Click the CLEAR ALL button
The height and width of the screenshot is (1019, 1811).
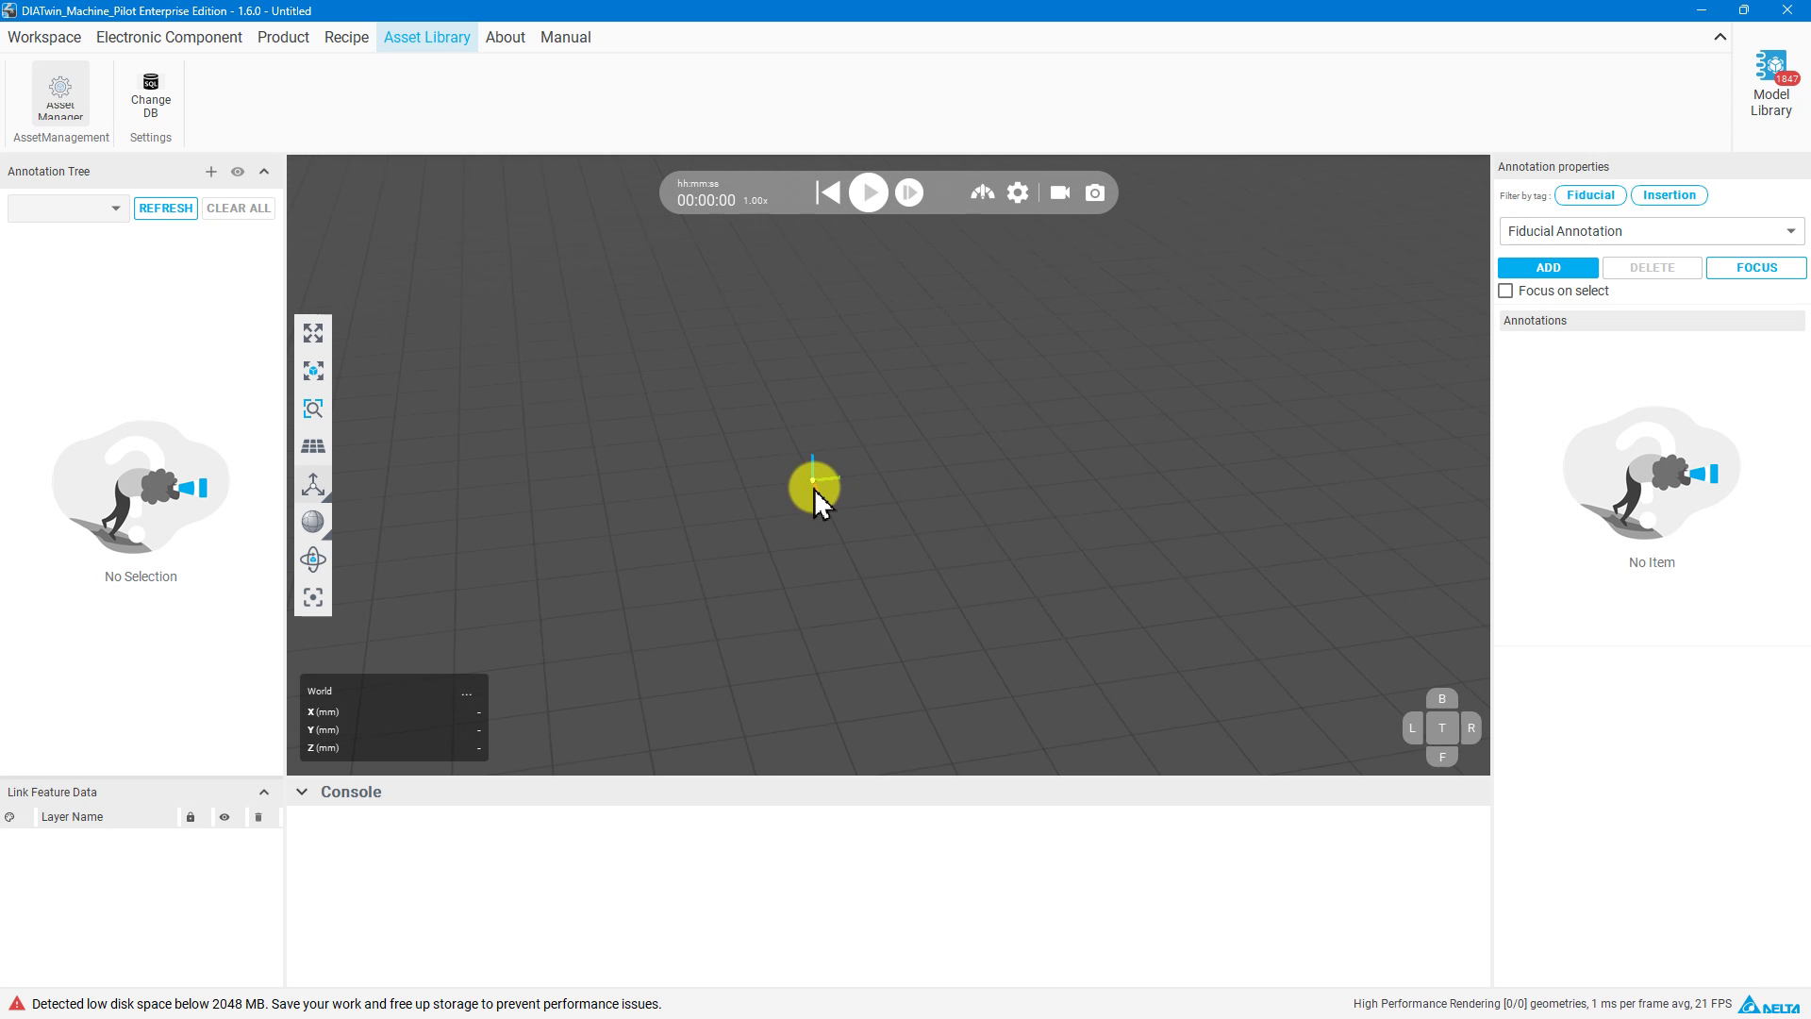[239, 209]
